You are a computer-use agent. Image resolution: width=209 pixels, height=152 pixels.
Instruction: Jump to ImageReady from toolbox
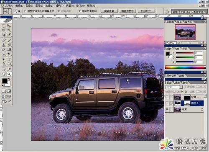[6, 101]
